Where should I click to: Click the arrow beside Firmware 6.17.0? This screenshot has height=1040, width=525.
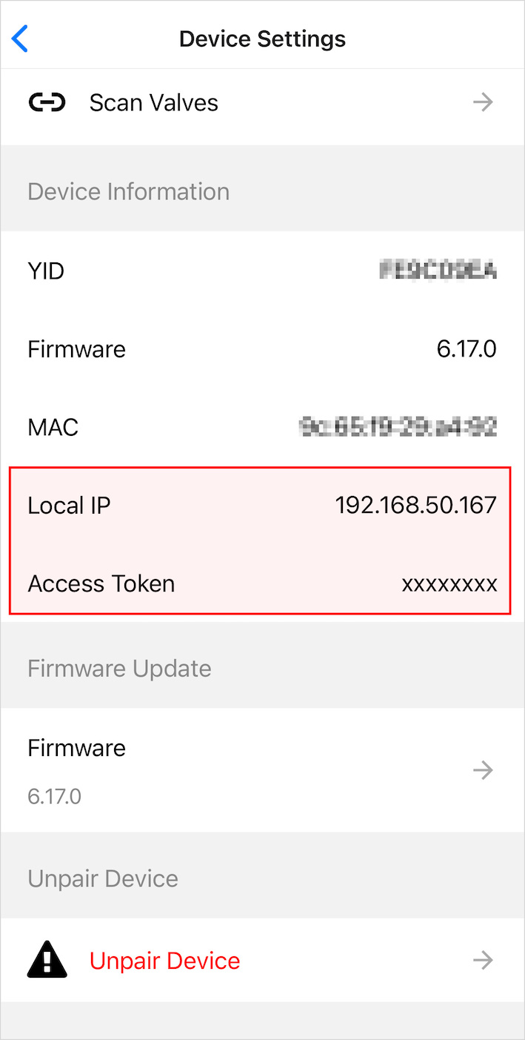coord(483,770)
